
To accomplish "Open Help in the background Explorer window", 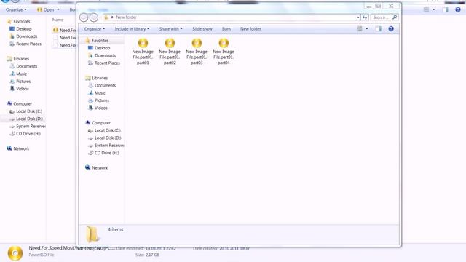I will (x=458, y=9).
